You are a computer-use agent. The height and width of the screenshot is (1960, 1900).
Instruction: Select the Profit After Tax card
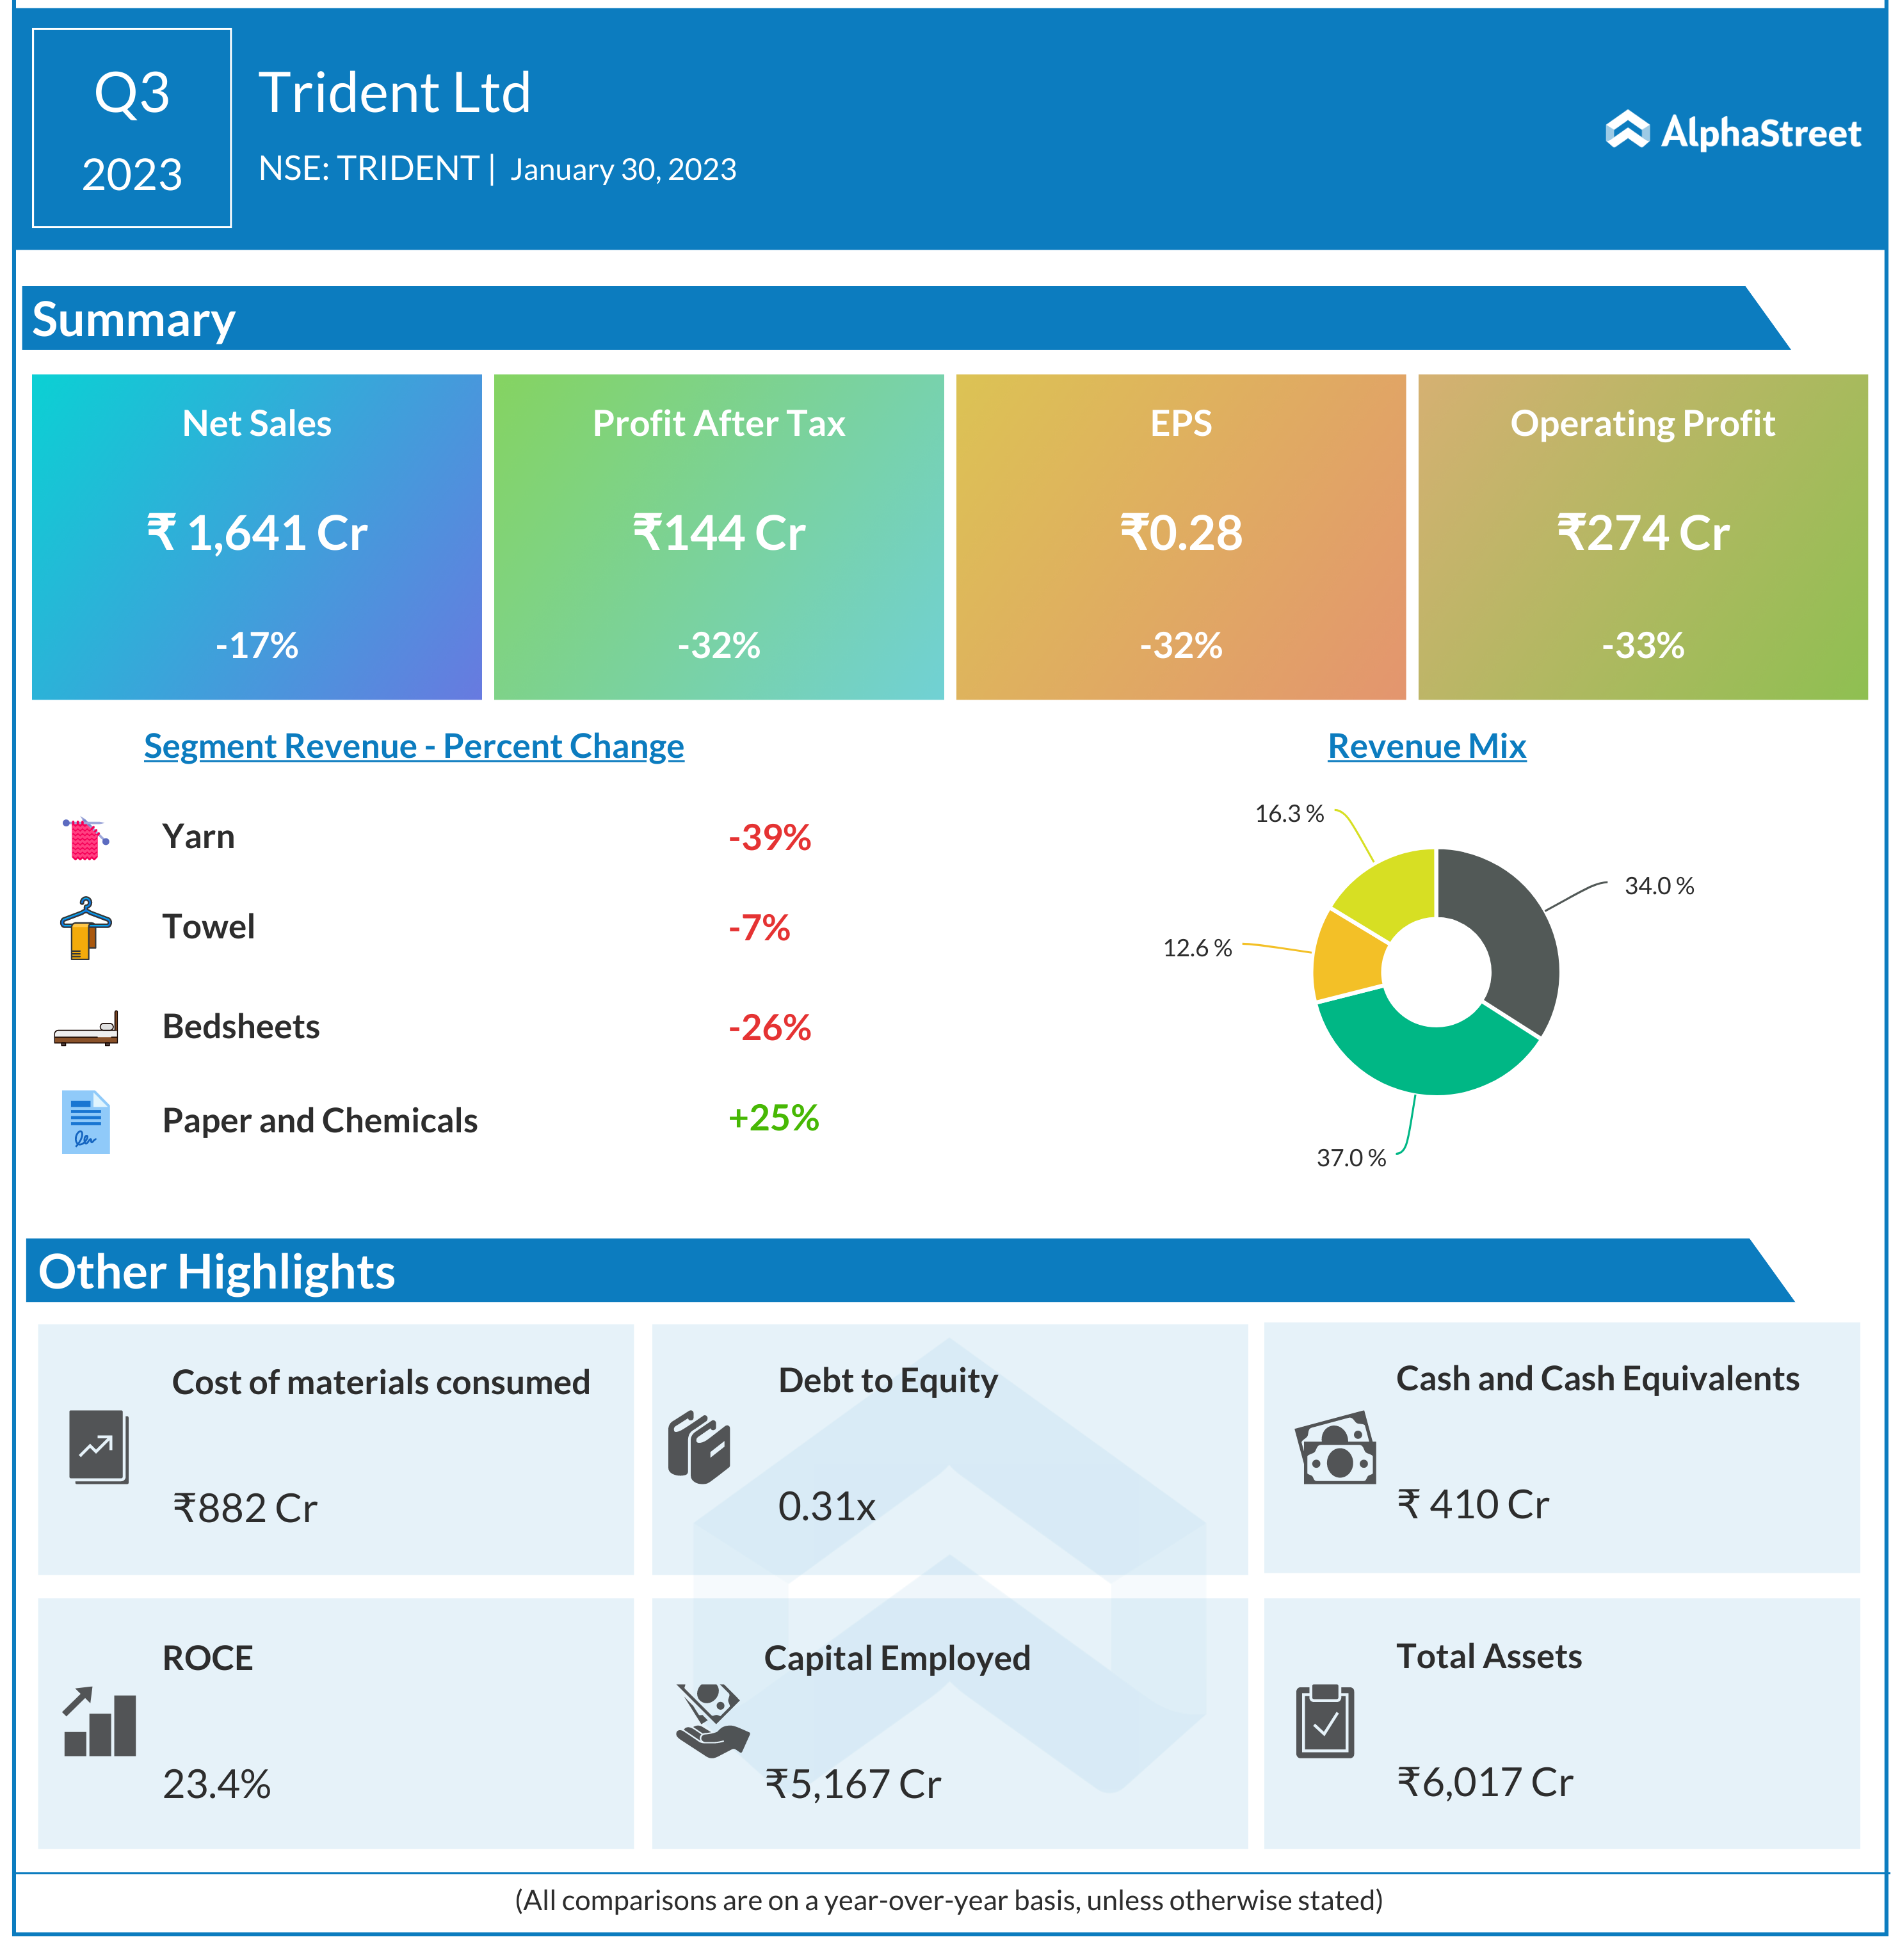coord(718,537)
